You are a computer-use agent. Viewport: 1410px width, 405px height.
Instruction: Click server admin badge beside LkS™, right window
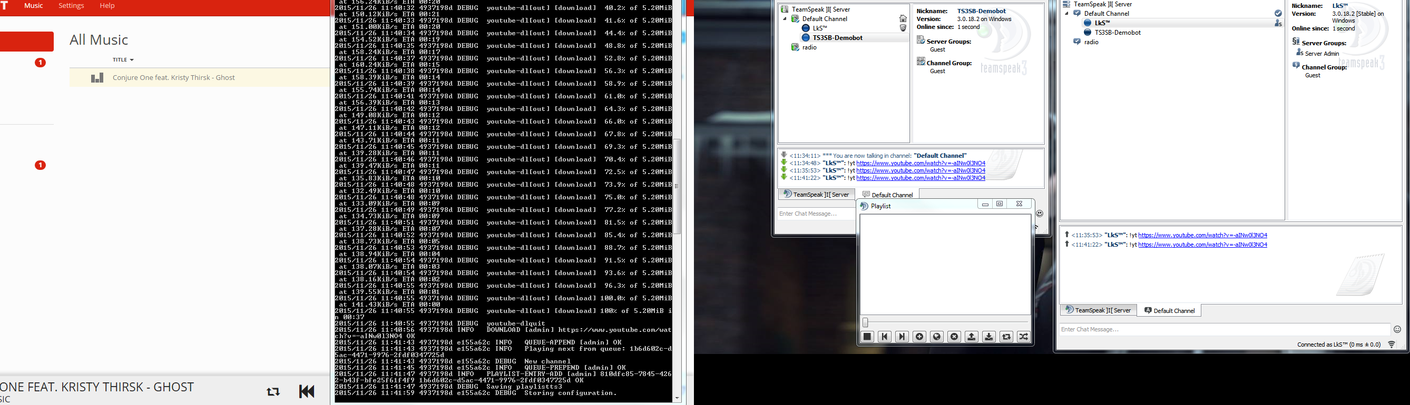pos(1278,23)
